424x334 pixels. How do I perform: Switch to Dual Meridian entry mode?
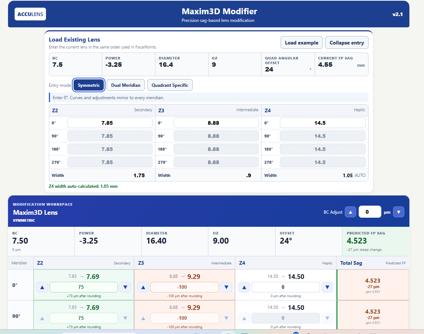(126, 85)
